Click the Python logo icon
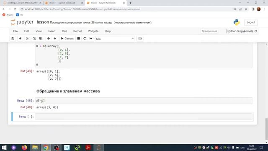The image size is (268, 151). [x=237, y=22]
